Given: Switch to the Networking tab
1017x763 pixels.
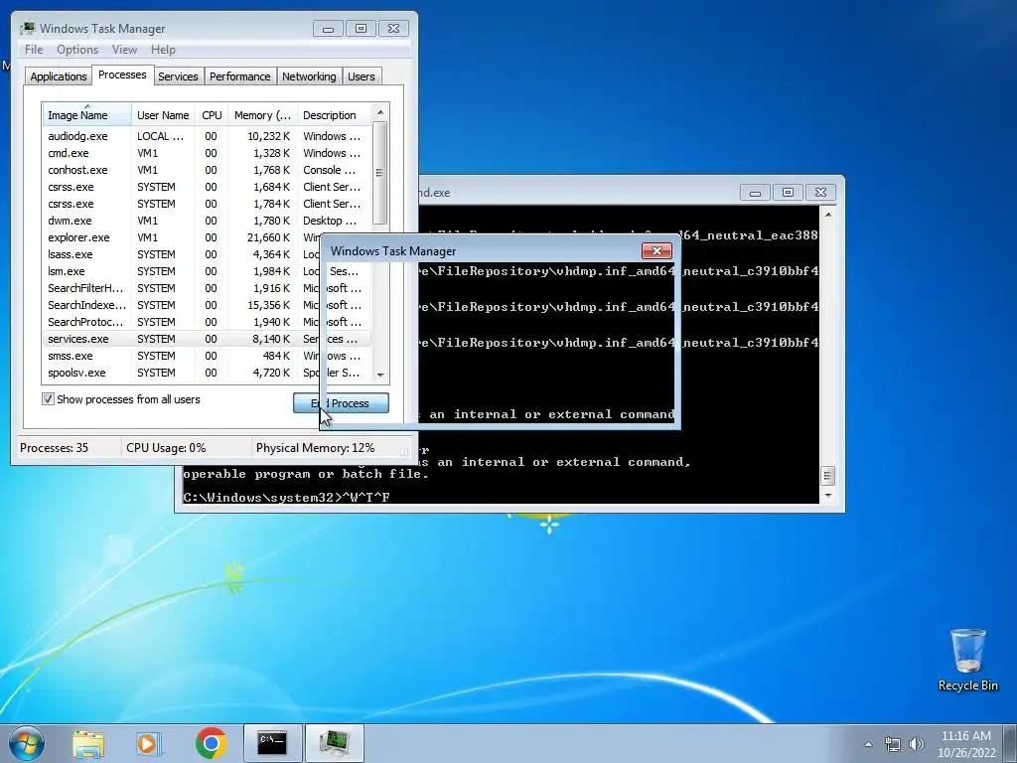Looking at the screenshot, I should pyautogui.click(x=309, y=76).
